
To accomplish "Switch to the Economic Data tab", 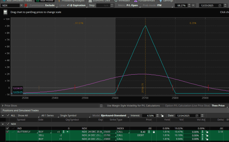I will click(99, 1).
